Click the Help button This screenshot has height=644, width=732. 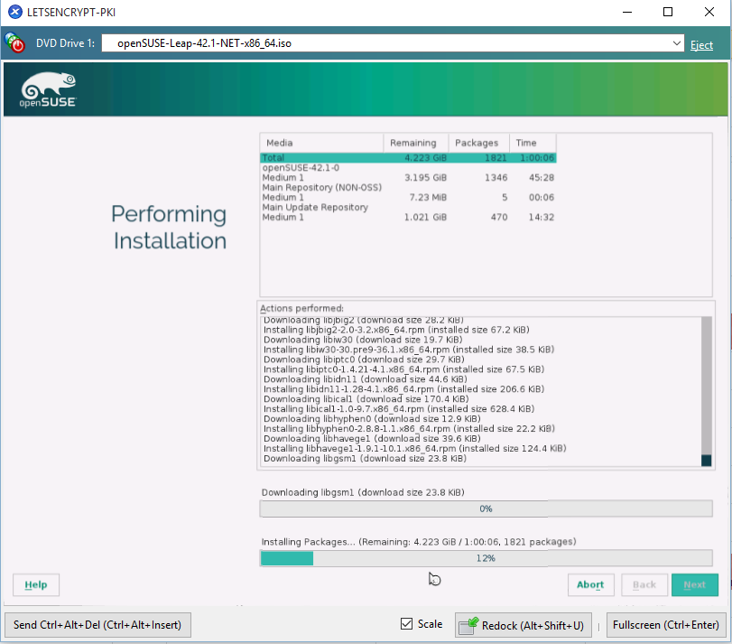(x=36, y=584)
